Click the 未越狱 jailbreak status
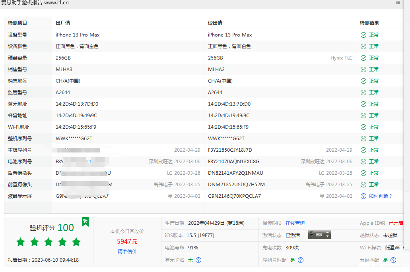410x272 pixels. pyautogui.click(x=390, y=235)
